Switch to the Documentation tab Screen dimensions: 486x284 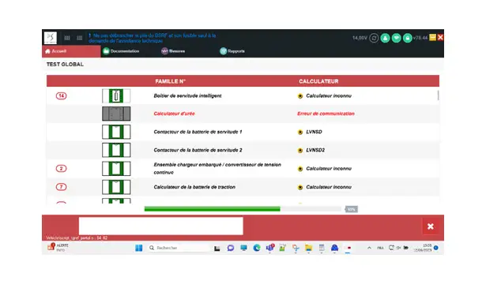121,51
